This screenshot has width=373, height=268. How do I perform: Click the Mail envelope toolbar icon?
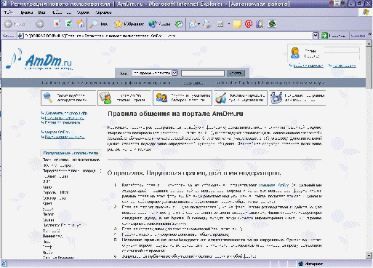tap(193, 24)
